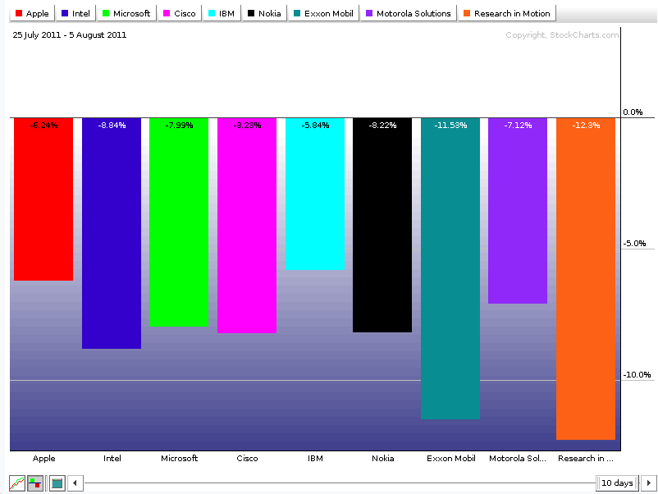The width and height of the screenshot is (658, 494).
Task: Click the green Microsoft bar
Action: pyautogui.click(x=179, y=222)
